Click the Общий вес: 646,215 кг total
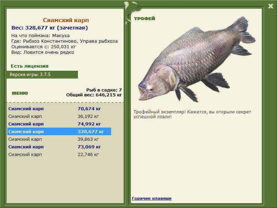Image resolution: width=277 pixels, height=208 pixels. point(94,95)
